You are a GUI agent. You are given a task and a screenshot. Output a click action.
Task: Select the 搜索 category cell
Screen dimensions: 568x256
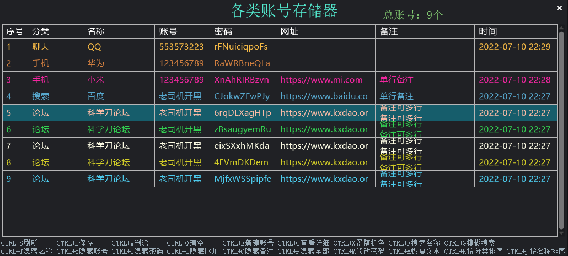click(x=56, y=96)
